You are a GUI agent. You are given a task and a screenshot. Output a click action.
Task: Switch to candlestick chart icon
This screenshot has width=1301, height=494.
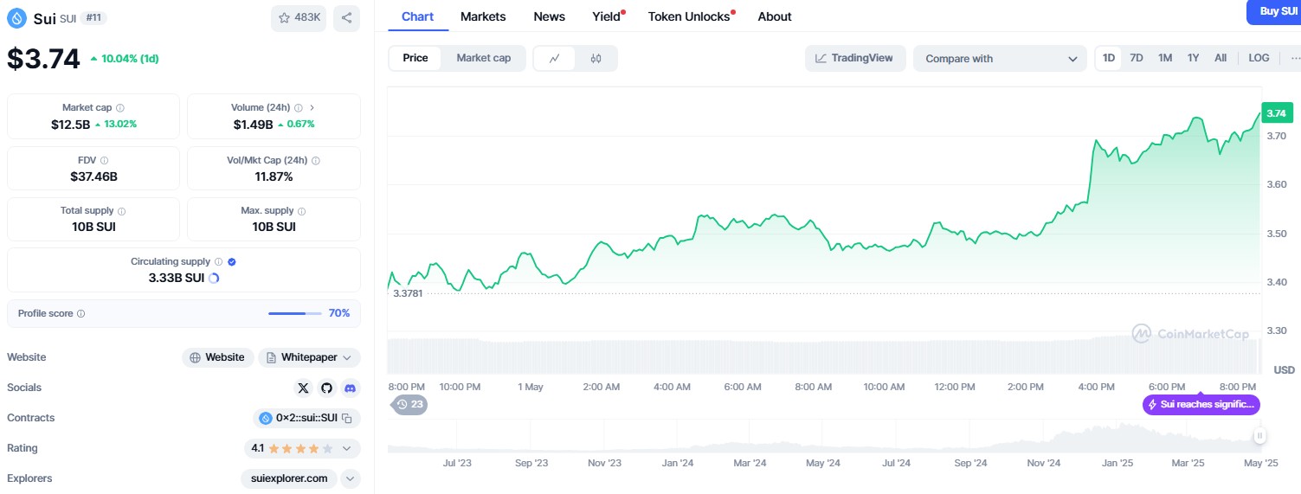click(x=596, y=58)
